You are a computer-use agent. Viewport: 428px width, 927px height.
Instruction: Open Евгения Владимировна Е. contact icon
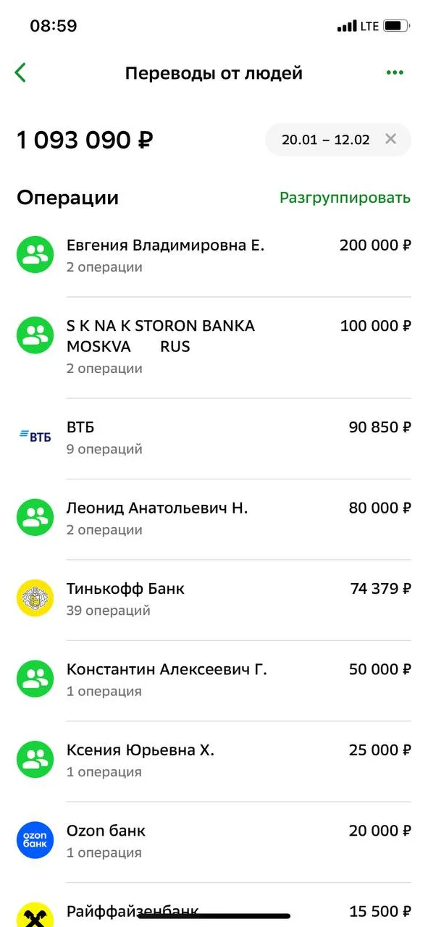(35, 253)
